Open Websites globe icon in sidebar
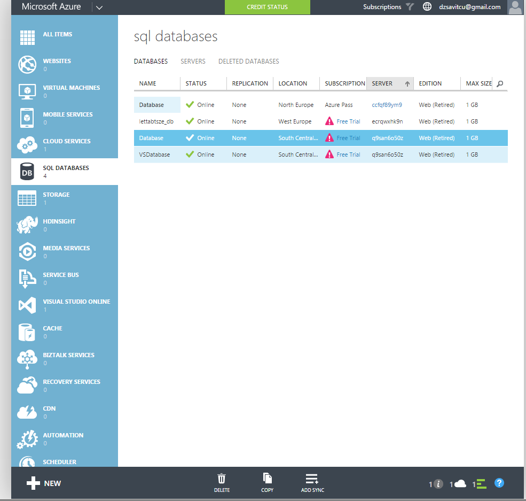 pyautogui.click(x=27, y=65)
